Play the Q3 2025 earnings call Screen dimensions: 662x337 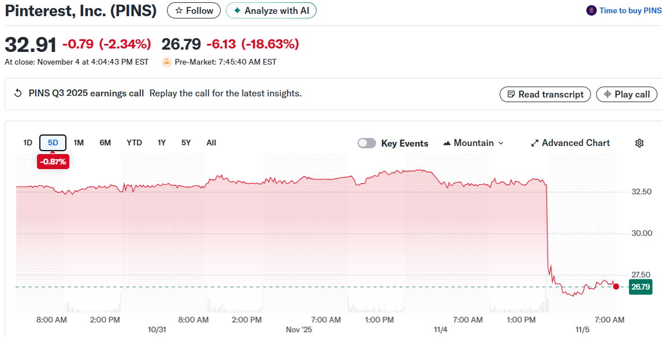[626, 94]
